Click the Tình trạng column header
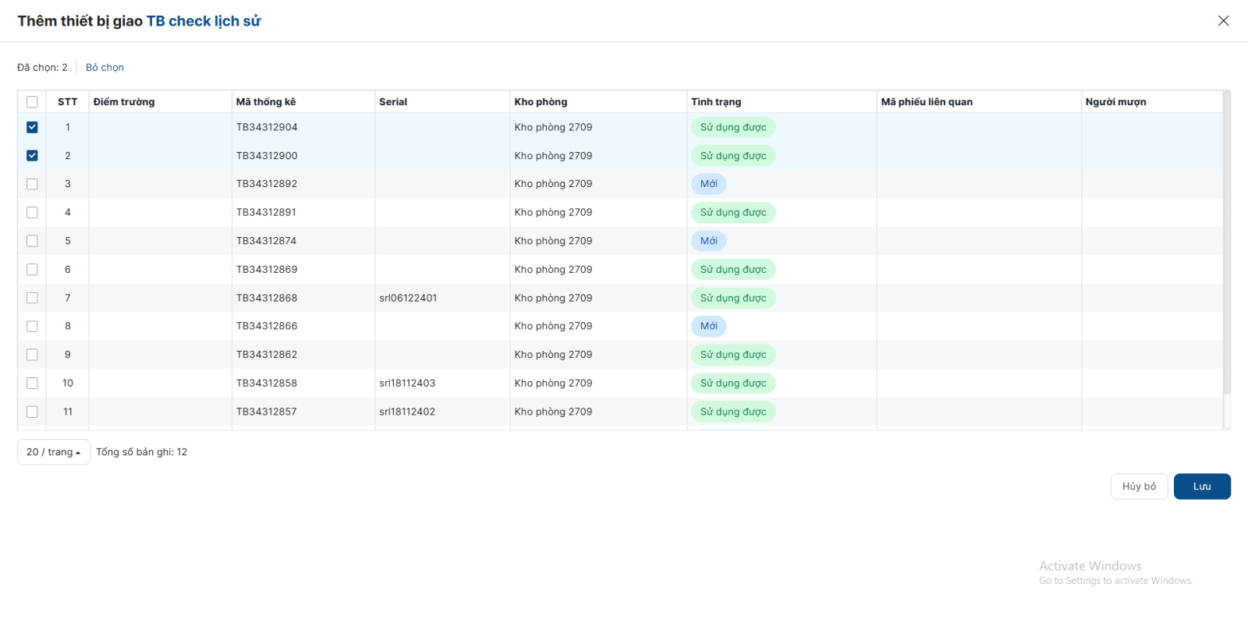Screen dimensions: 1248x619 [716, 102]
